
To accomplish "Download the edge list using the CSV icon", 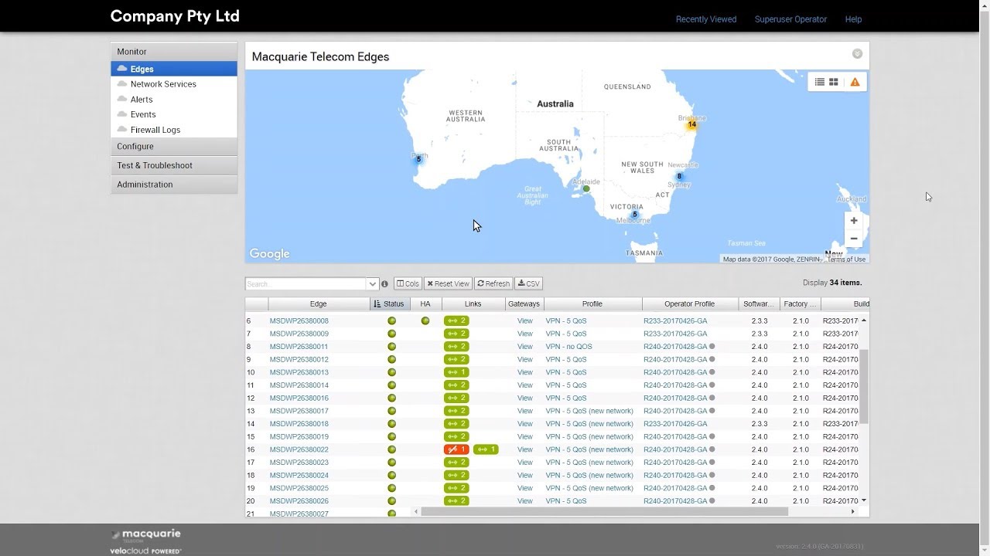I will point(529,283).
